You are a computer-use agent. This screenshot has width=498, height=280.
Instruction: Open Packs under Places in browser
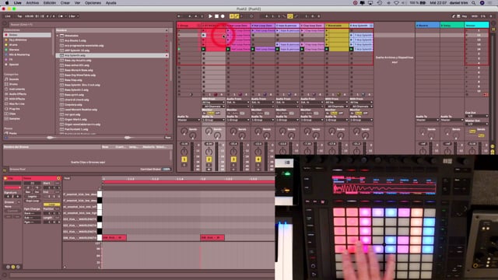[x=12, y=133]
